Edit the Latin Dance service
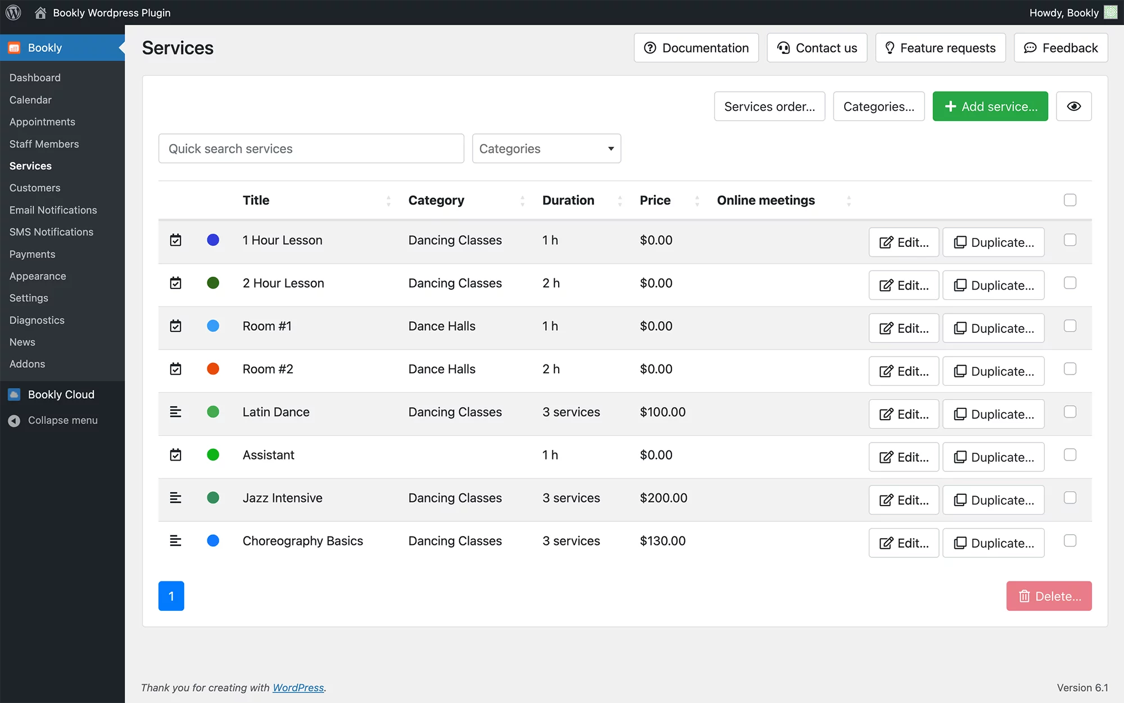Viewport: 1124px width, 703px height. coord(904,414)
